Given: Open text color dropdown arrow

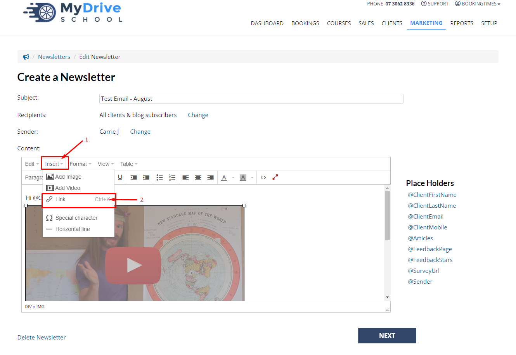Looking at the screenshot, I should tap(233, 177).
